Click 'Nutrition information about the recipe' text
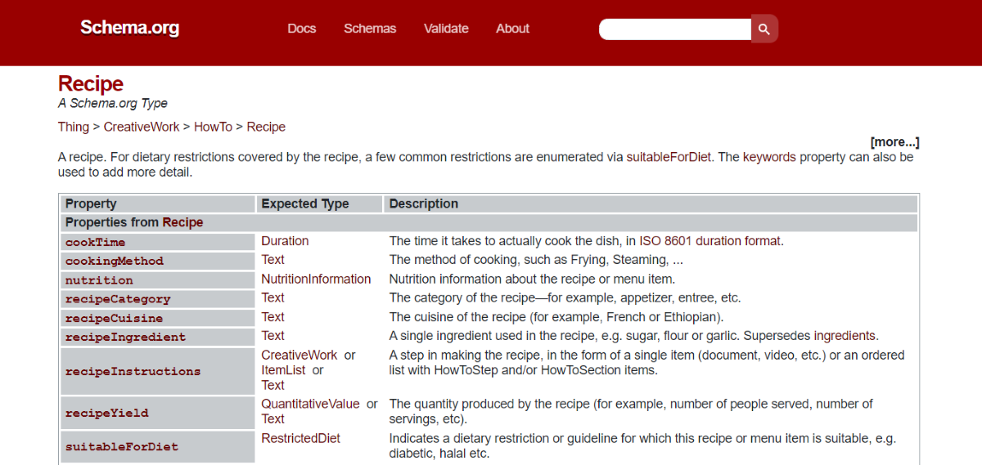This screenshot has width=982, height=465. click(532, 279)
